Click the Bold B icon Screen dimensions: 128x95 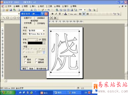coord(53,14)
